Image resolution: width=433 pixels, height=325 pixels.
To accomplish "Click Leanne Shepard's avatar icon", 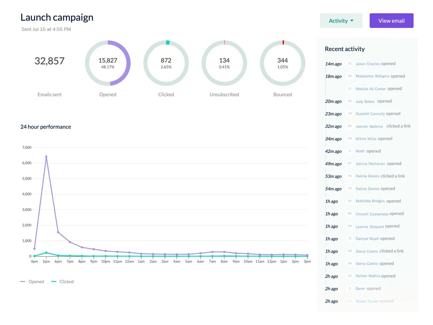I will [x=350, y=226].
